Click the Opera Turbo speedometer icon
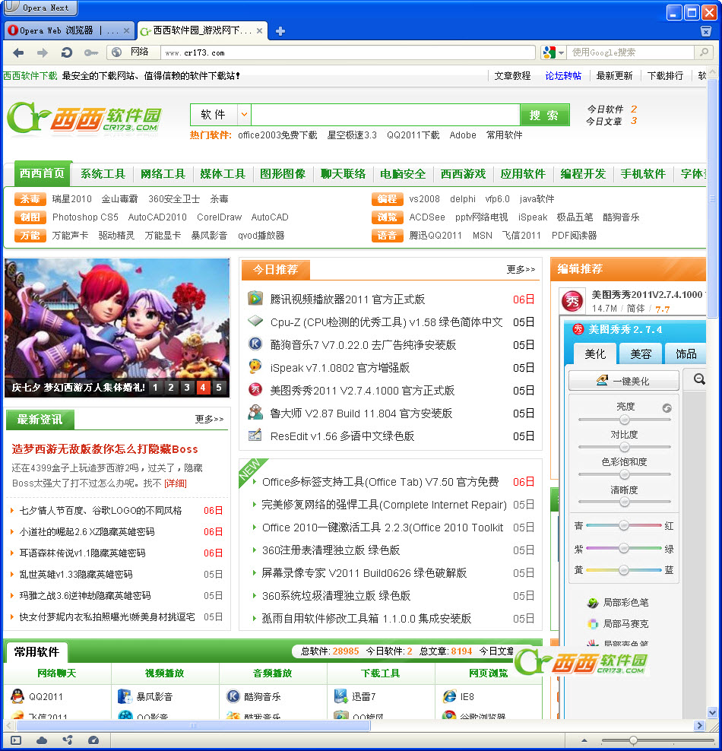722x751 pixels. [x=93, y=740]
